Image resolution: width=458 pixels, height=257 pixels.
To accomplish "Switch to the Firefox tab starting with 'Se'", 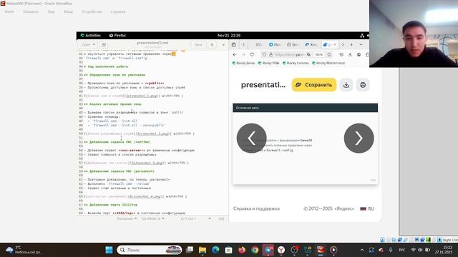I will 293,44.
